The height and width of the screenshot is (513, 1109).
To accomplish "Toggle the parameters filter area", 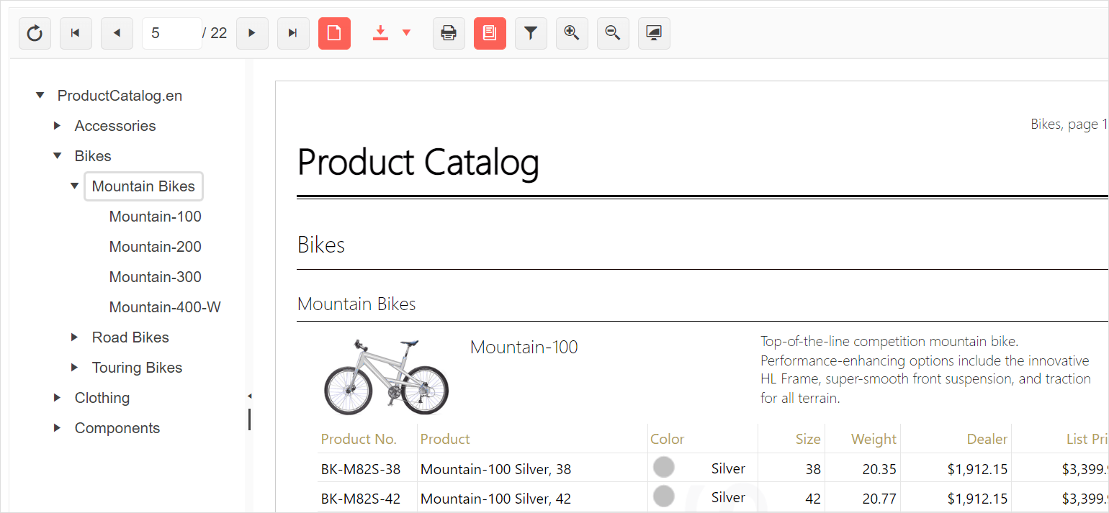I will [531, 33].
